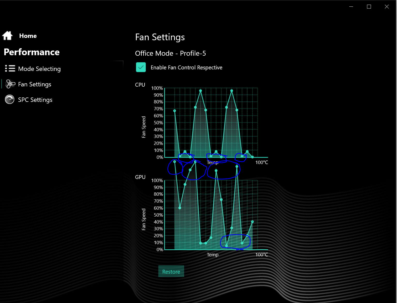397x303 pixels.
Task: Go to Home text link
Action: coord(28,36)
